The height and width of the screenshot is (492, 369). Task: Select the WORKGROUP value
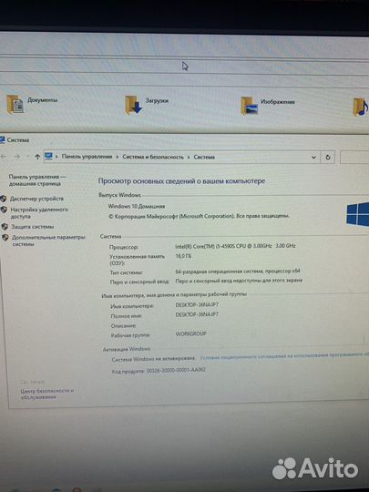[190, 333]
